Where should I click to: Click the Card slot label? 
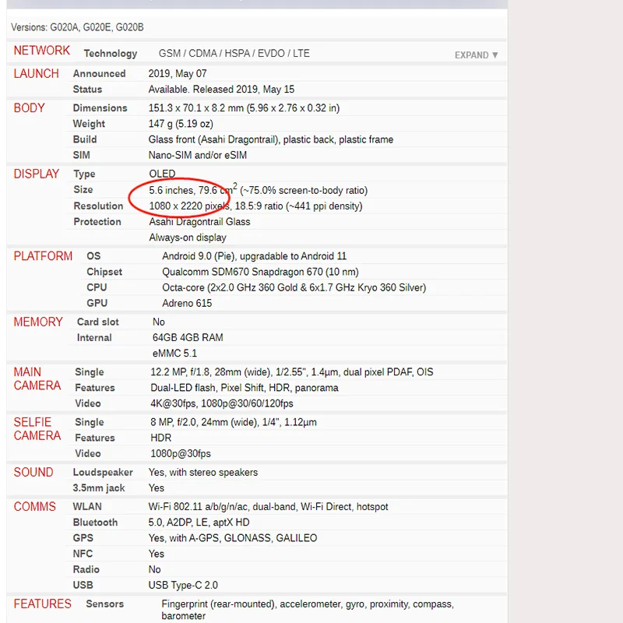tap(98, 322)
